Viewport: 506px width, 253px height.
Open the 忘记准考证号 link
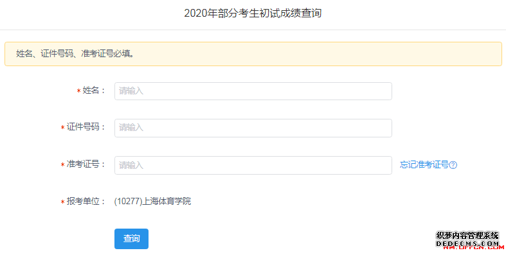click(x=424, y=164)
